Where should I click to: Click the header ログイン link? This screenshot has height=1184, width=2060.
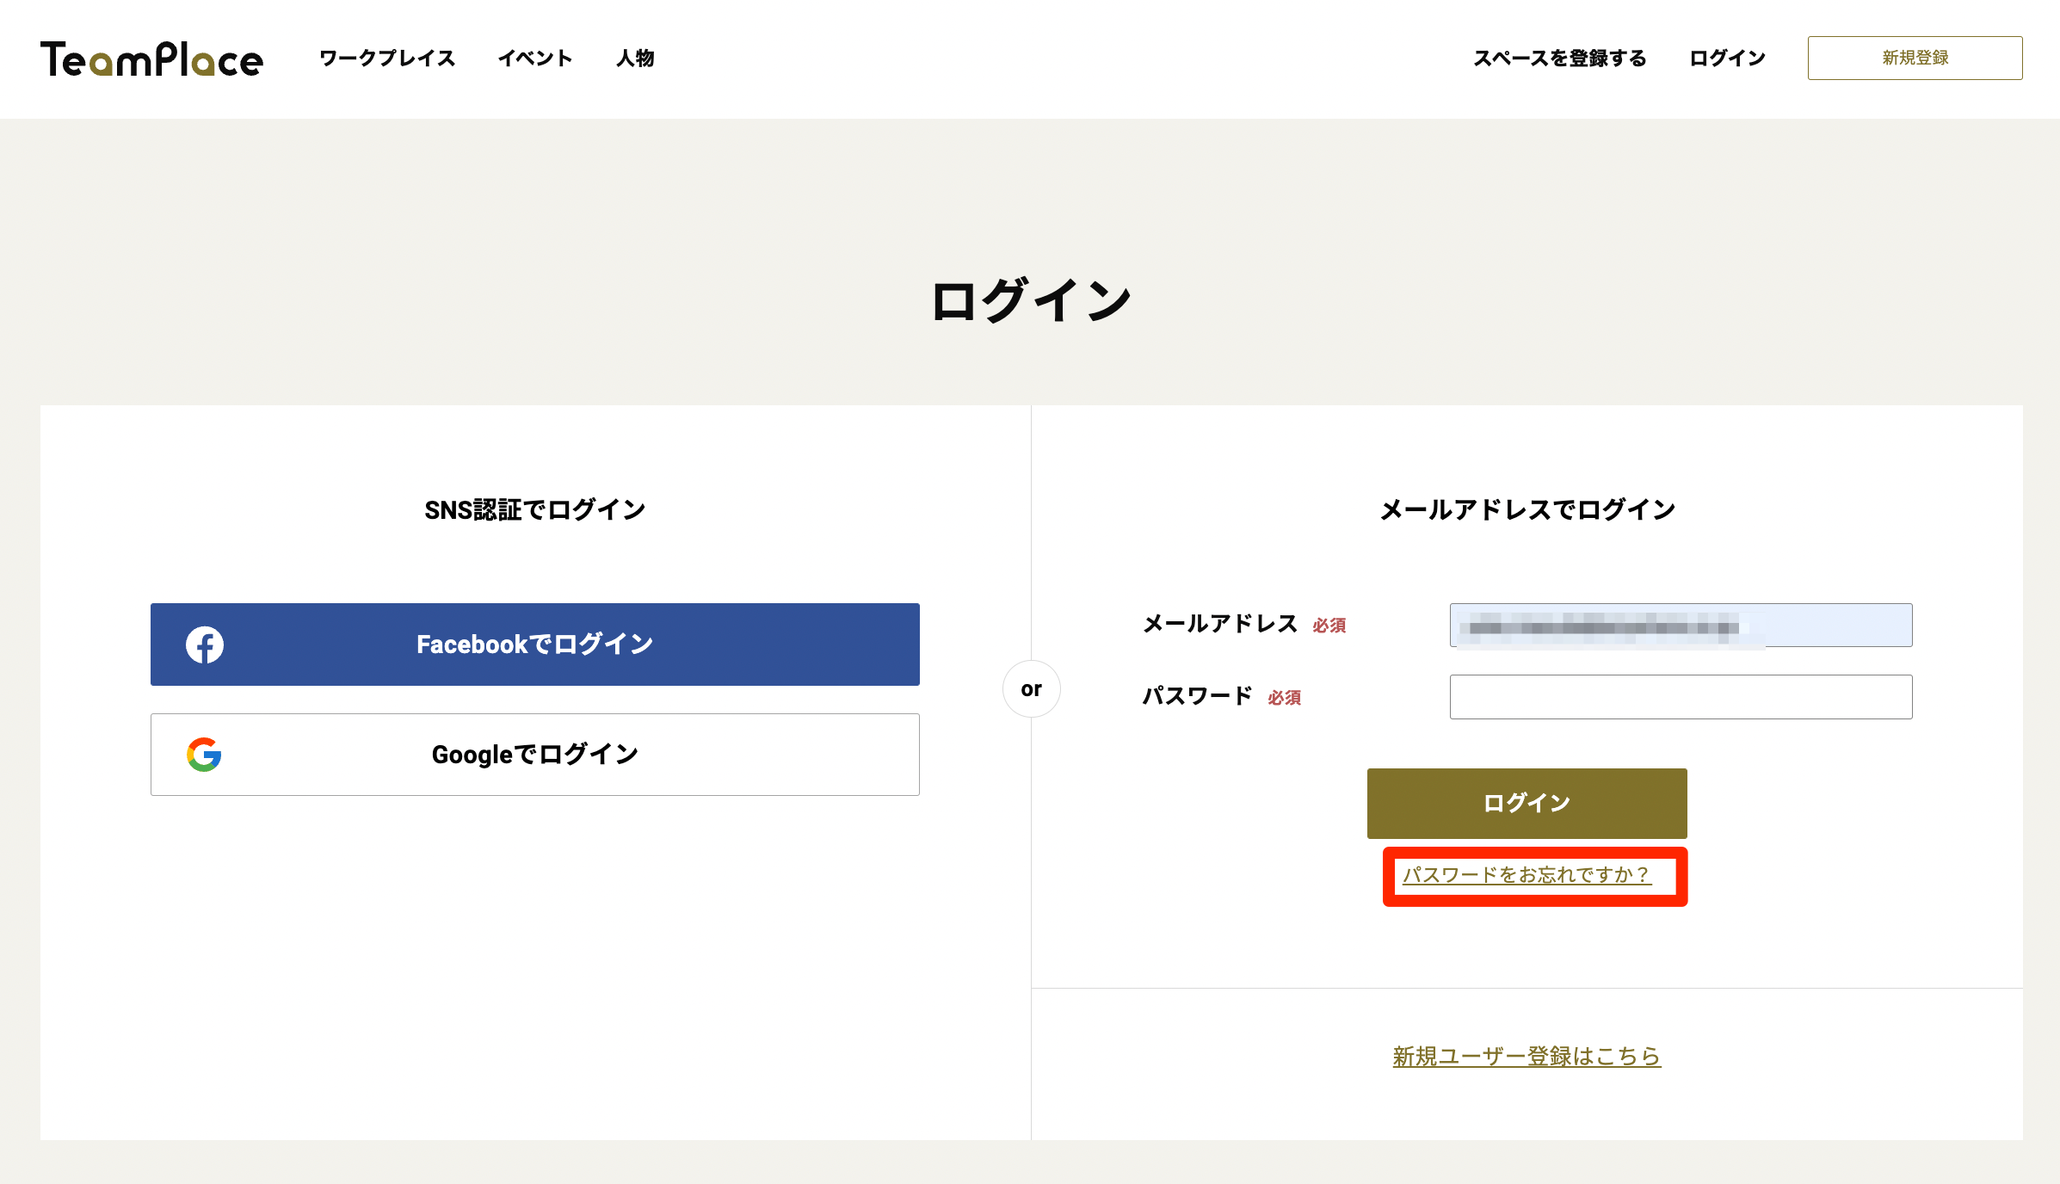pyautogui.click(x=1727, y=59)
